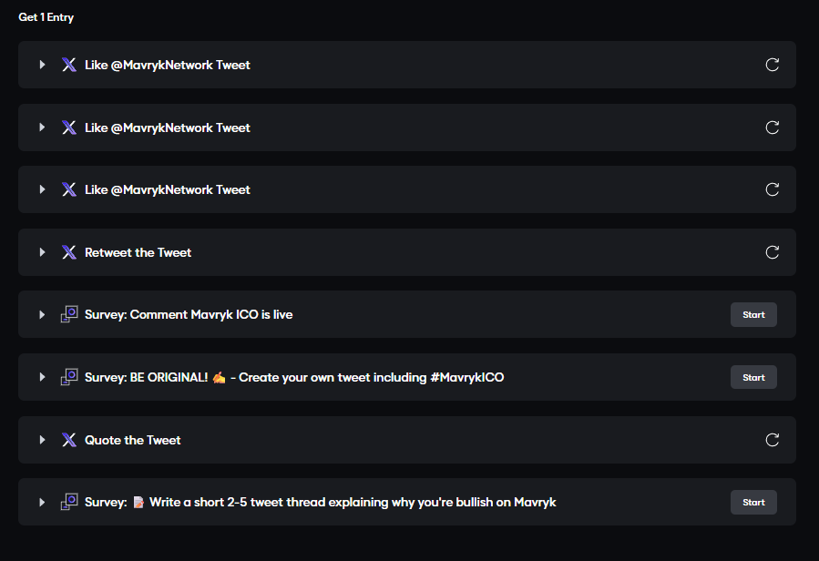The width and height of the screenshot is (819, 561).
Task: Expand the Retweet the Tweet row
Action: (x=42, y=252)
